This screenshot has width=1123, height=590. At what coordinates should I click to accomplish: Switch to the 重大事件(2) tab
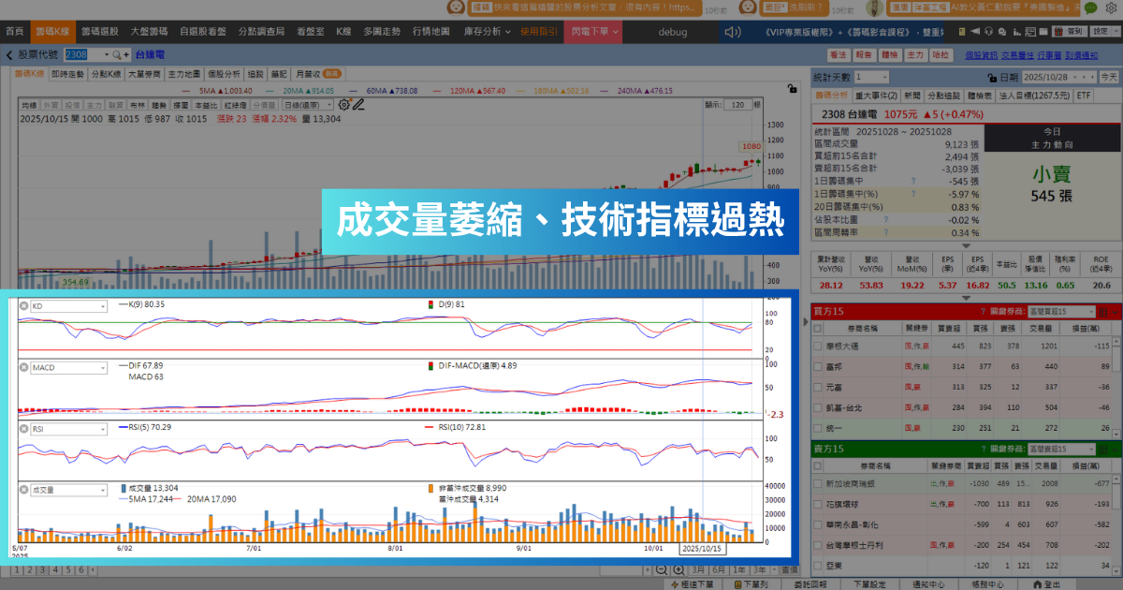coord(876,96)
